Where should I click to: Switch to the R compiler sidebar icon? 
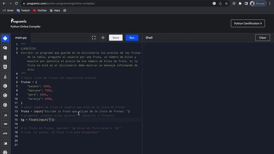5,48
